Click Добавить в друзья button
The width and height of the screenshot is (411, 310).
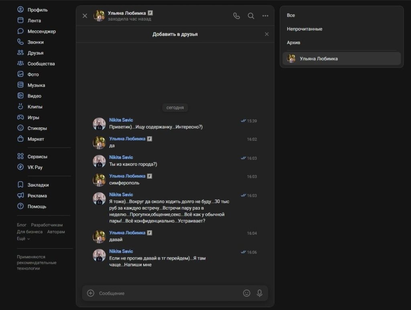click(175, 34)
